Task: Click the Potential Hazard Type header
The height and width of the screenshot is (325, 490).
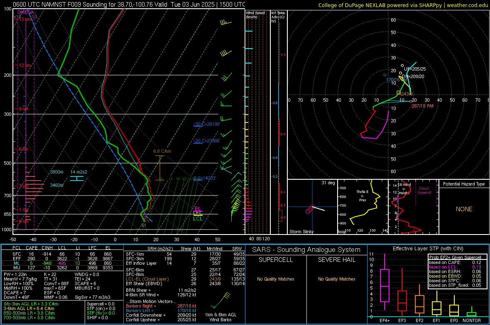Action: point(464,184)
